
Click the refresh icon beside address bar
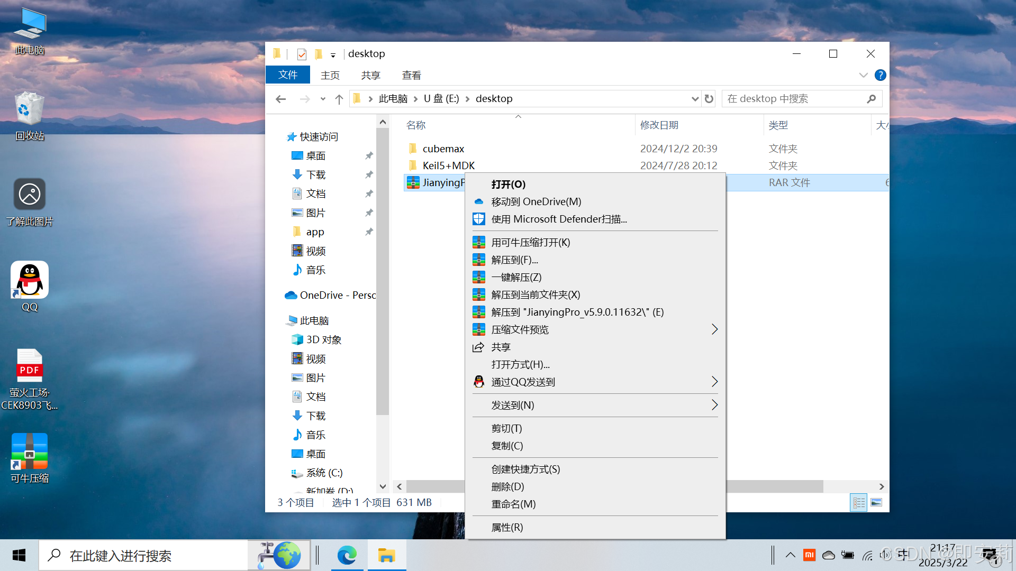[709, 99]
